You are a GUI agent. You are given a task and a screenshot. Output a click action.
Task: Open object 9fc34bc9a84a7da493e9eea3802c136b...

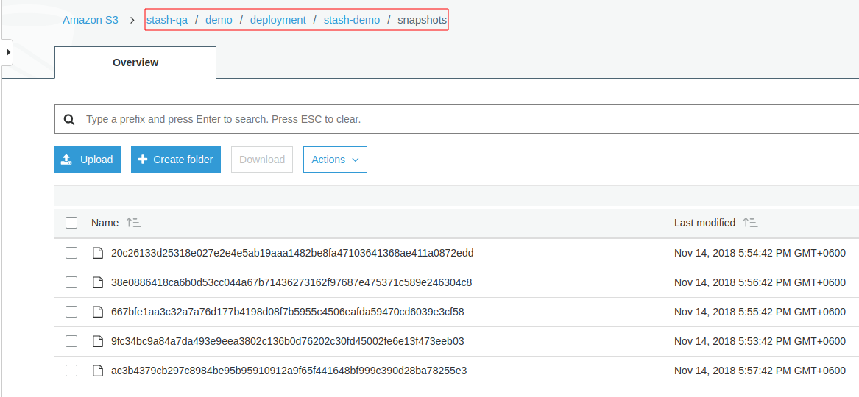[288, 341]
